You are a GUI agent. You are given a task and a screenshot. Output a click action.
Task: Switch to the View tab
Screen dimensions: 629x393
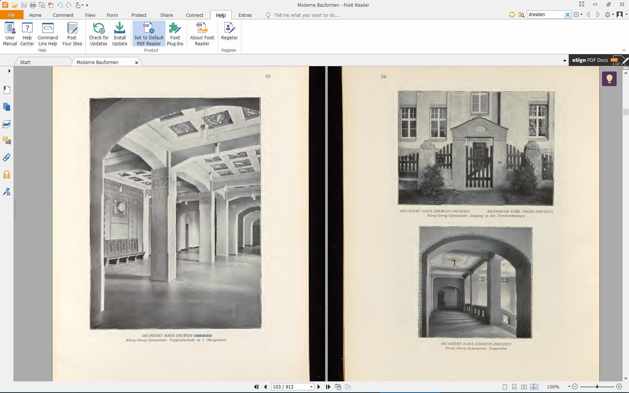click(90, 15)
